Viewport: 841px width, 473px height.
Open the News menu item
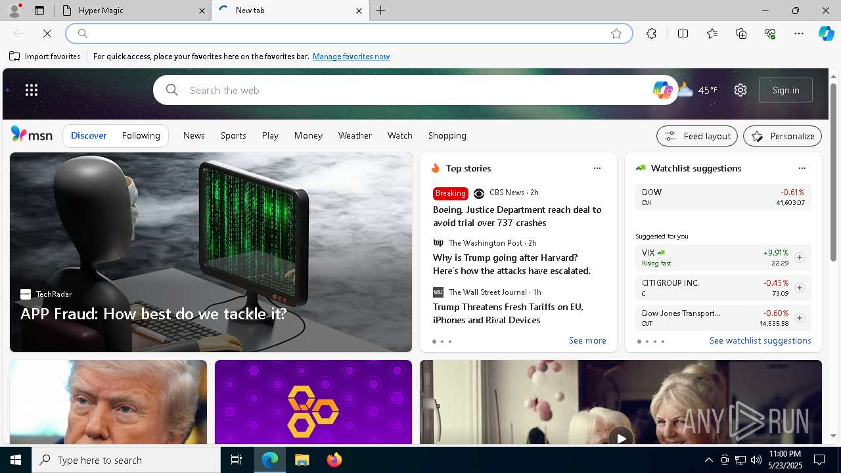[x=194, y=135]
